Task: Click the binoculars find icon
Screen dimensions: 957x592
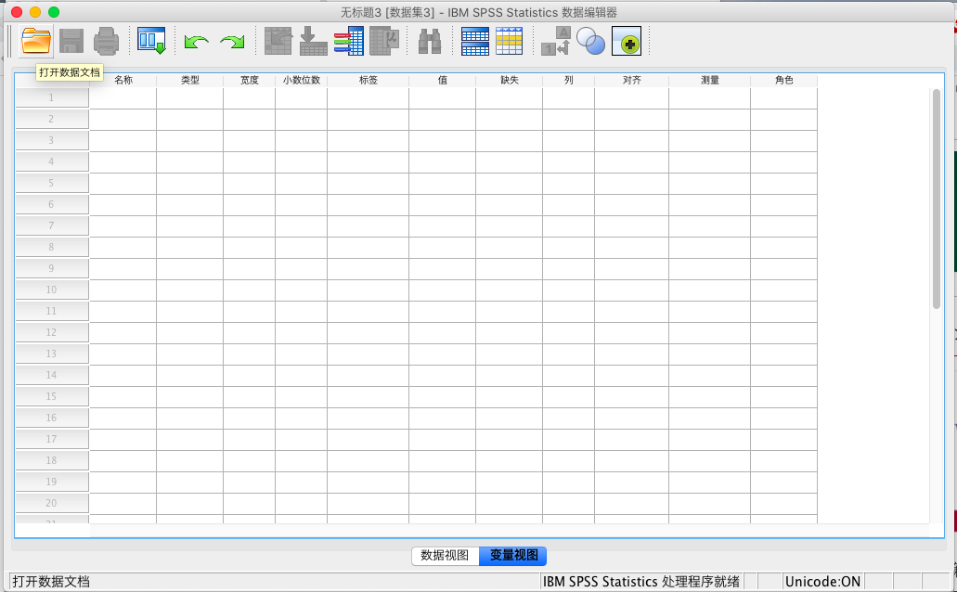Action: pos(429,41)
